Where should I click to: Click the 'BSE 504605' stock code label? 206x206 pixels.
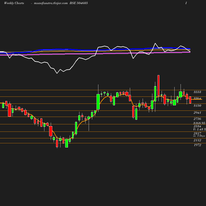79,3
